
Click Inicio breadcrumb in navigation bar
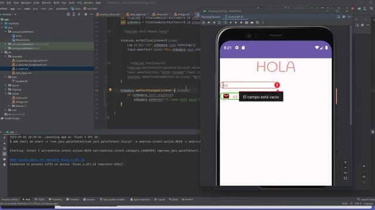click(x=76, y=8)
